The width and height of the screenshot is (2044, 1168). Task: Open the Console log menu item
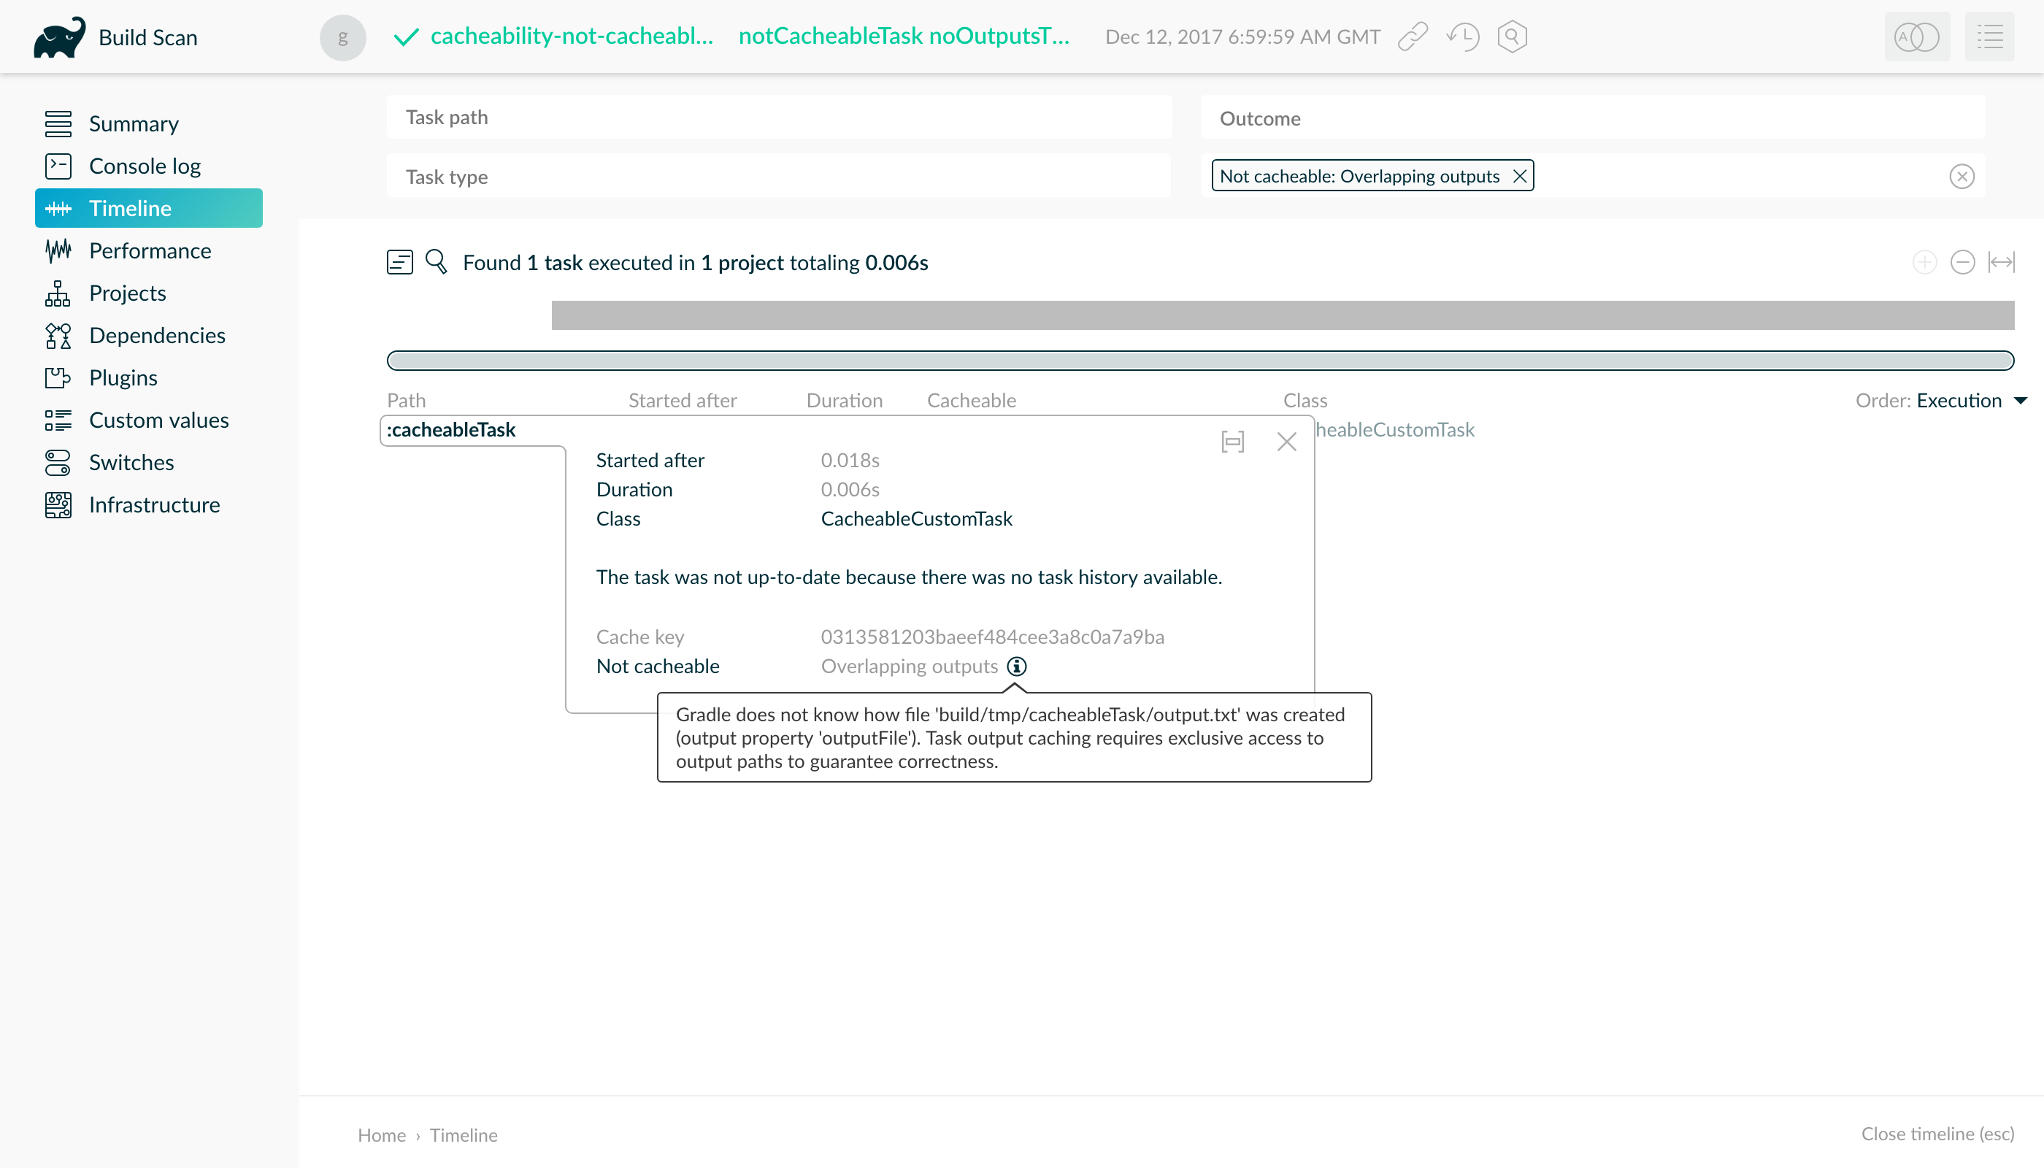(145, 166)
